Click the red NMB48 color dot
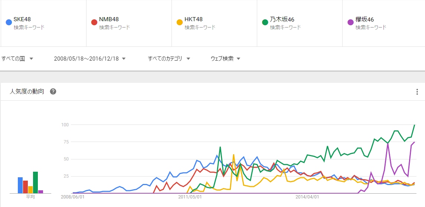This screenshot has height=207, width=425. pyautogui.click(x=94, y=22)
